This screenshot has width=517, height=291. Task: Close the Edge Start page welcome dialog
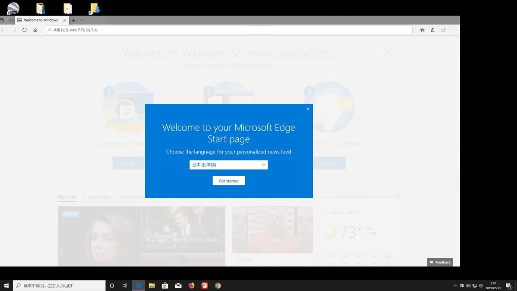308,109
